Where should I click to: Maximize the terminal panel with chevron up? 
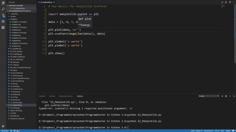230,96
